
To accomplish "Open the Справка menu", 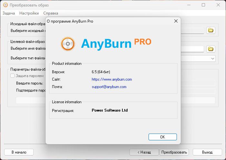I will tap(51, 13).
